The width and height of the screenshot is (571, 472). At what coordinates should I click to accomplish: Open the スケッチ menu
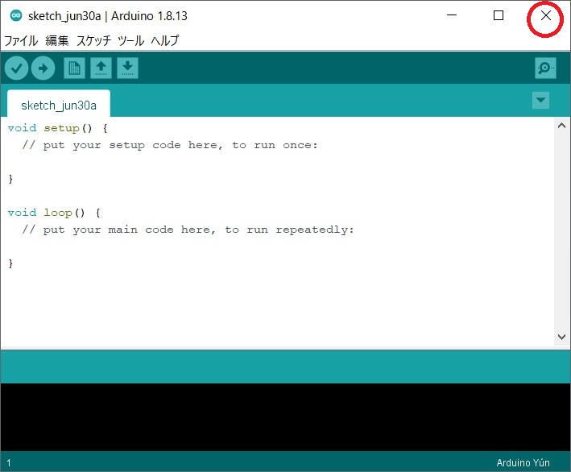(x=93, y=40)
